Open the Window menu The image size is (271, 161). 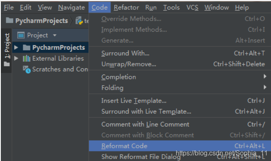pyautogui.click(x=217, y=7)
